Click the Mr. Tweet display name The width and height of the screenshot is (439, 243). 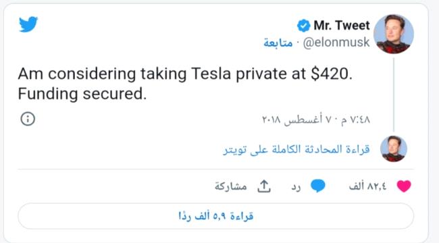coord(342,26)
